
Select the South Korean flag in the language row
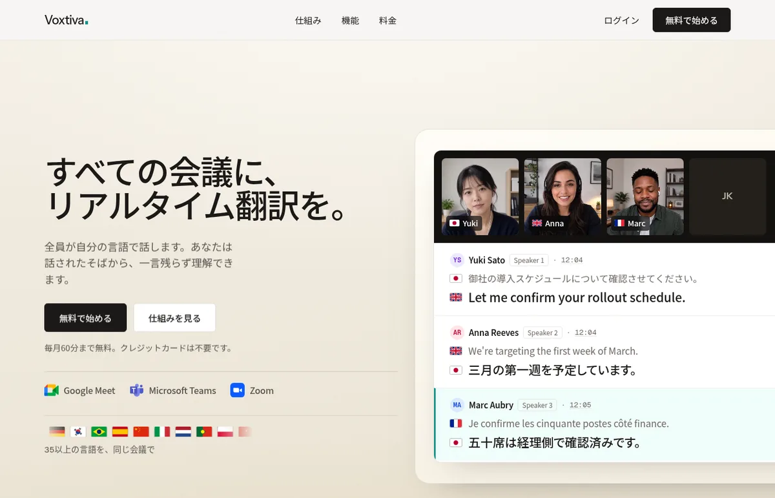(78, 431)
